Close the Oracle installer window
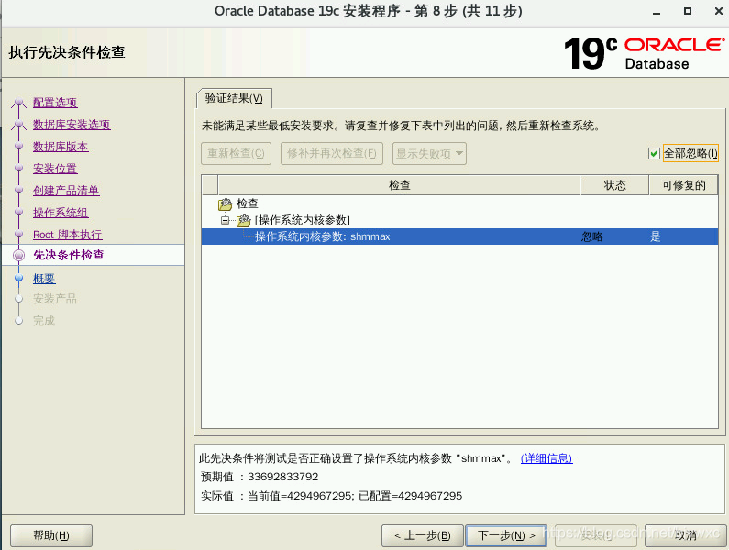This screenshot has height=550, width=729. [719, 11]
